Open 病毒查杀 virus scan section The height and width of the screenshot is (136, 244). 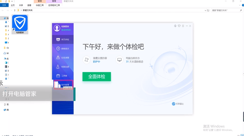point(63,49)
